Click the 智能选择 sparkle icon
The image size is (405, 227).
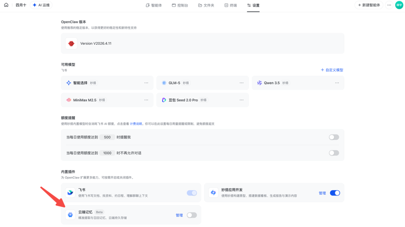pyautogui.click(x=69, y=83)
